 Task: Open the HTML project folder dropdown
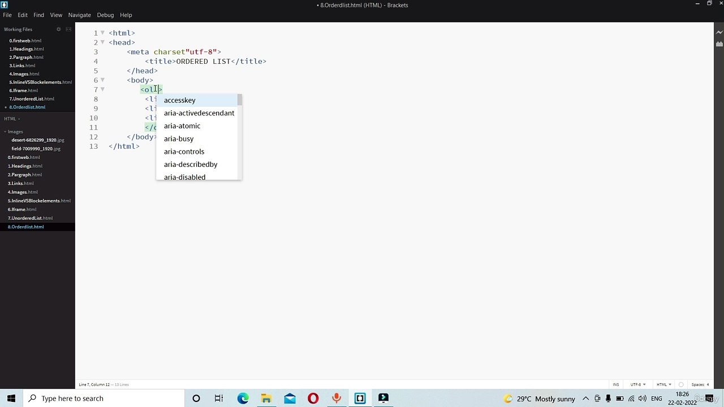(x=12, y=119)
